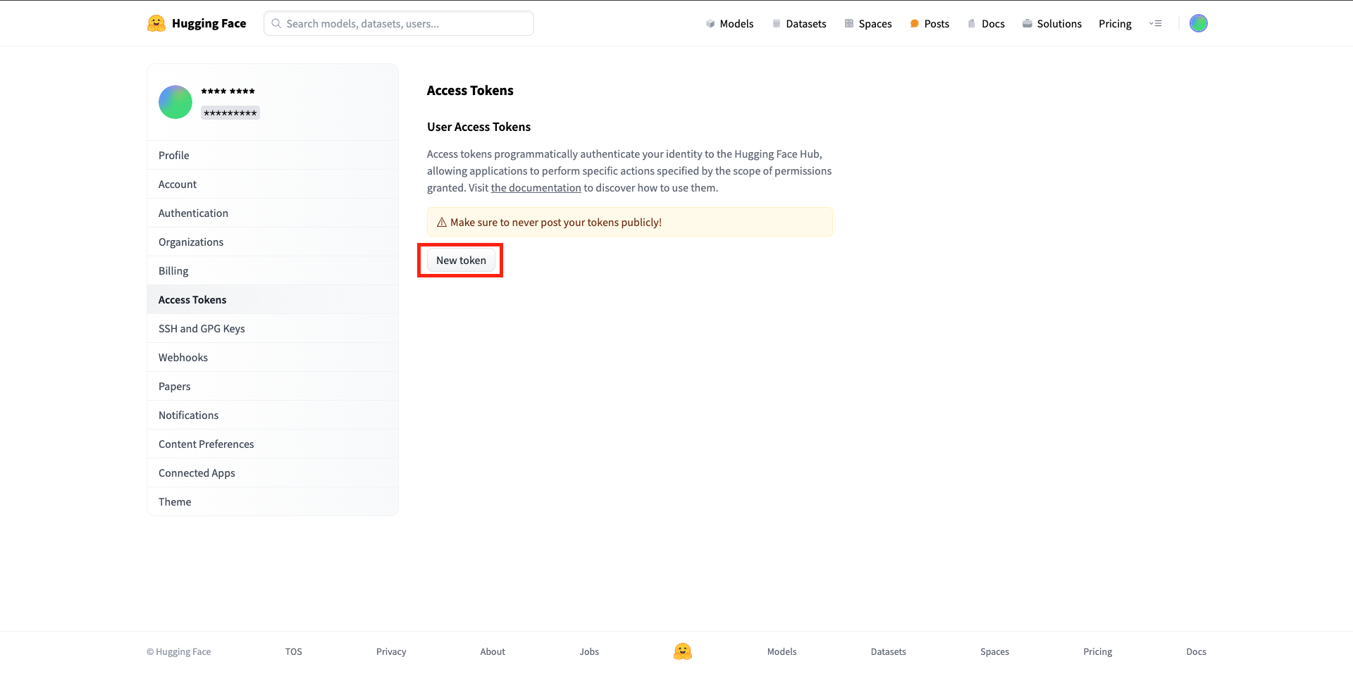Open Posts from top navigation
The height and width of the screenshot is (676, 1353).
click(929, 23)
